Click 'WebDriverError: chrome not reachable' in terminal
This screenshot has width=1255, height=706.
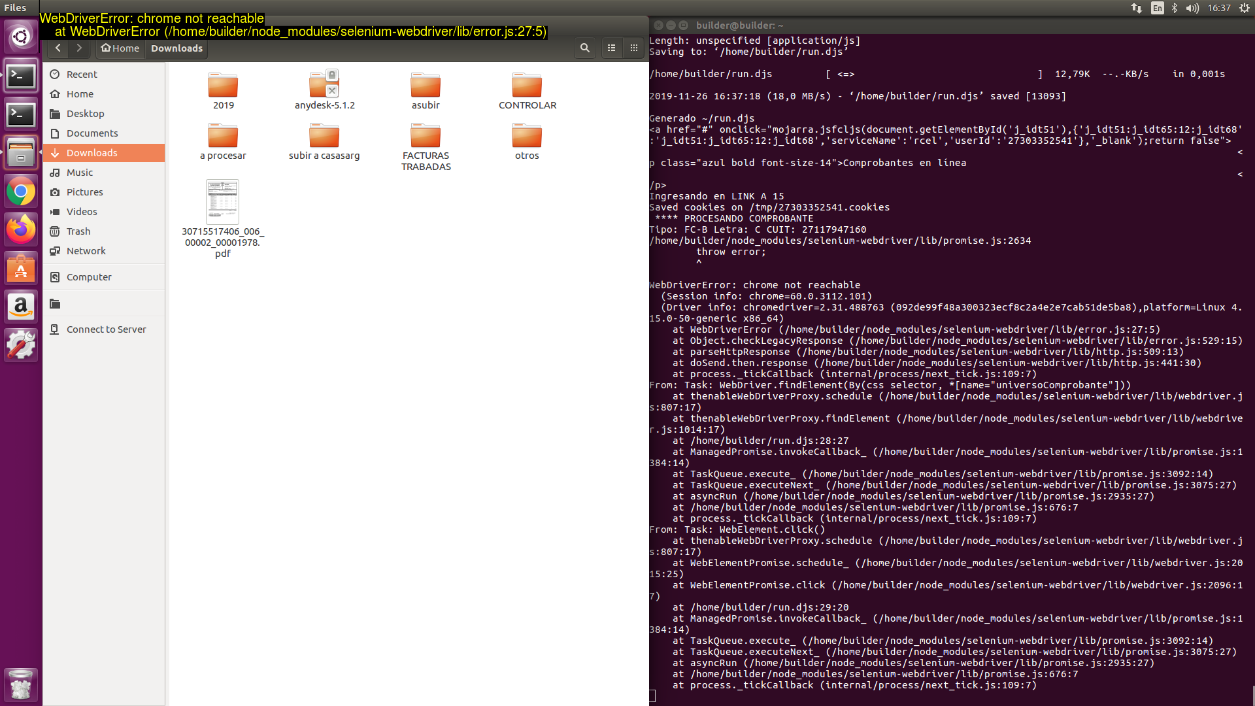point(754,285)
